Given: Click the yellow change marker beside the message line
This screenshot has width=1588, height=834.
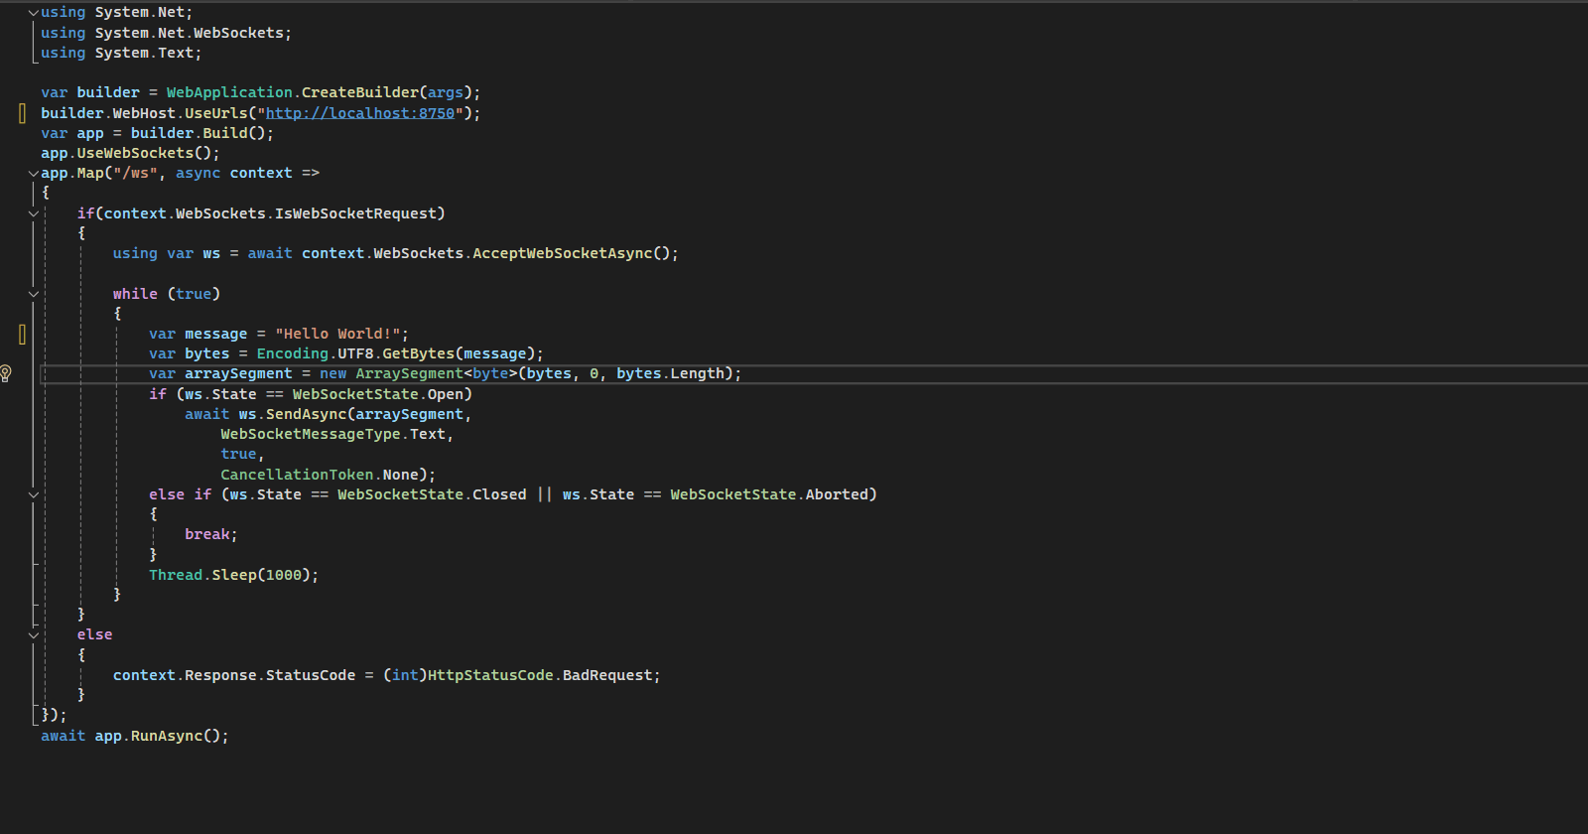Looking at the screenshot, I should point(22,334).
